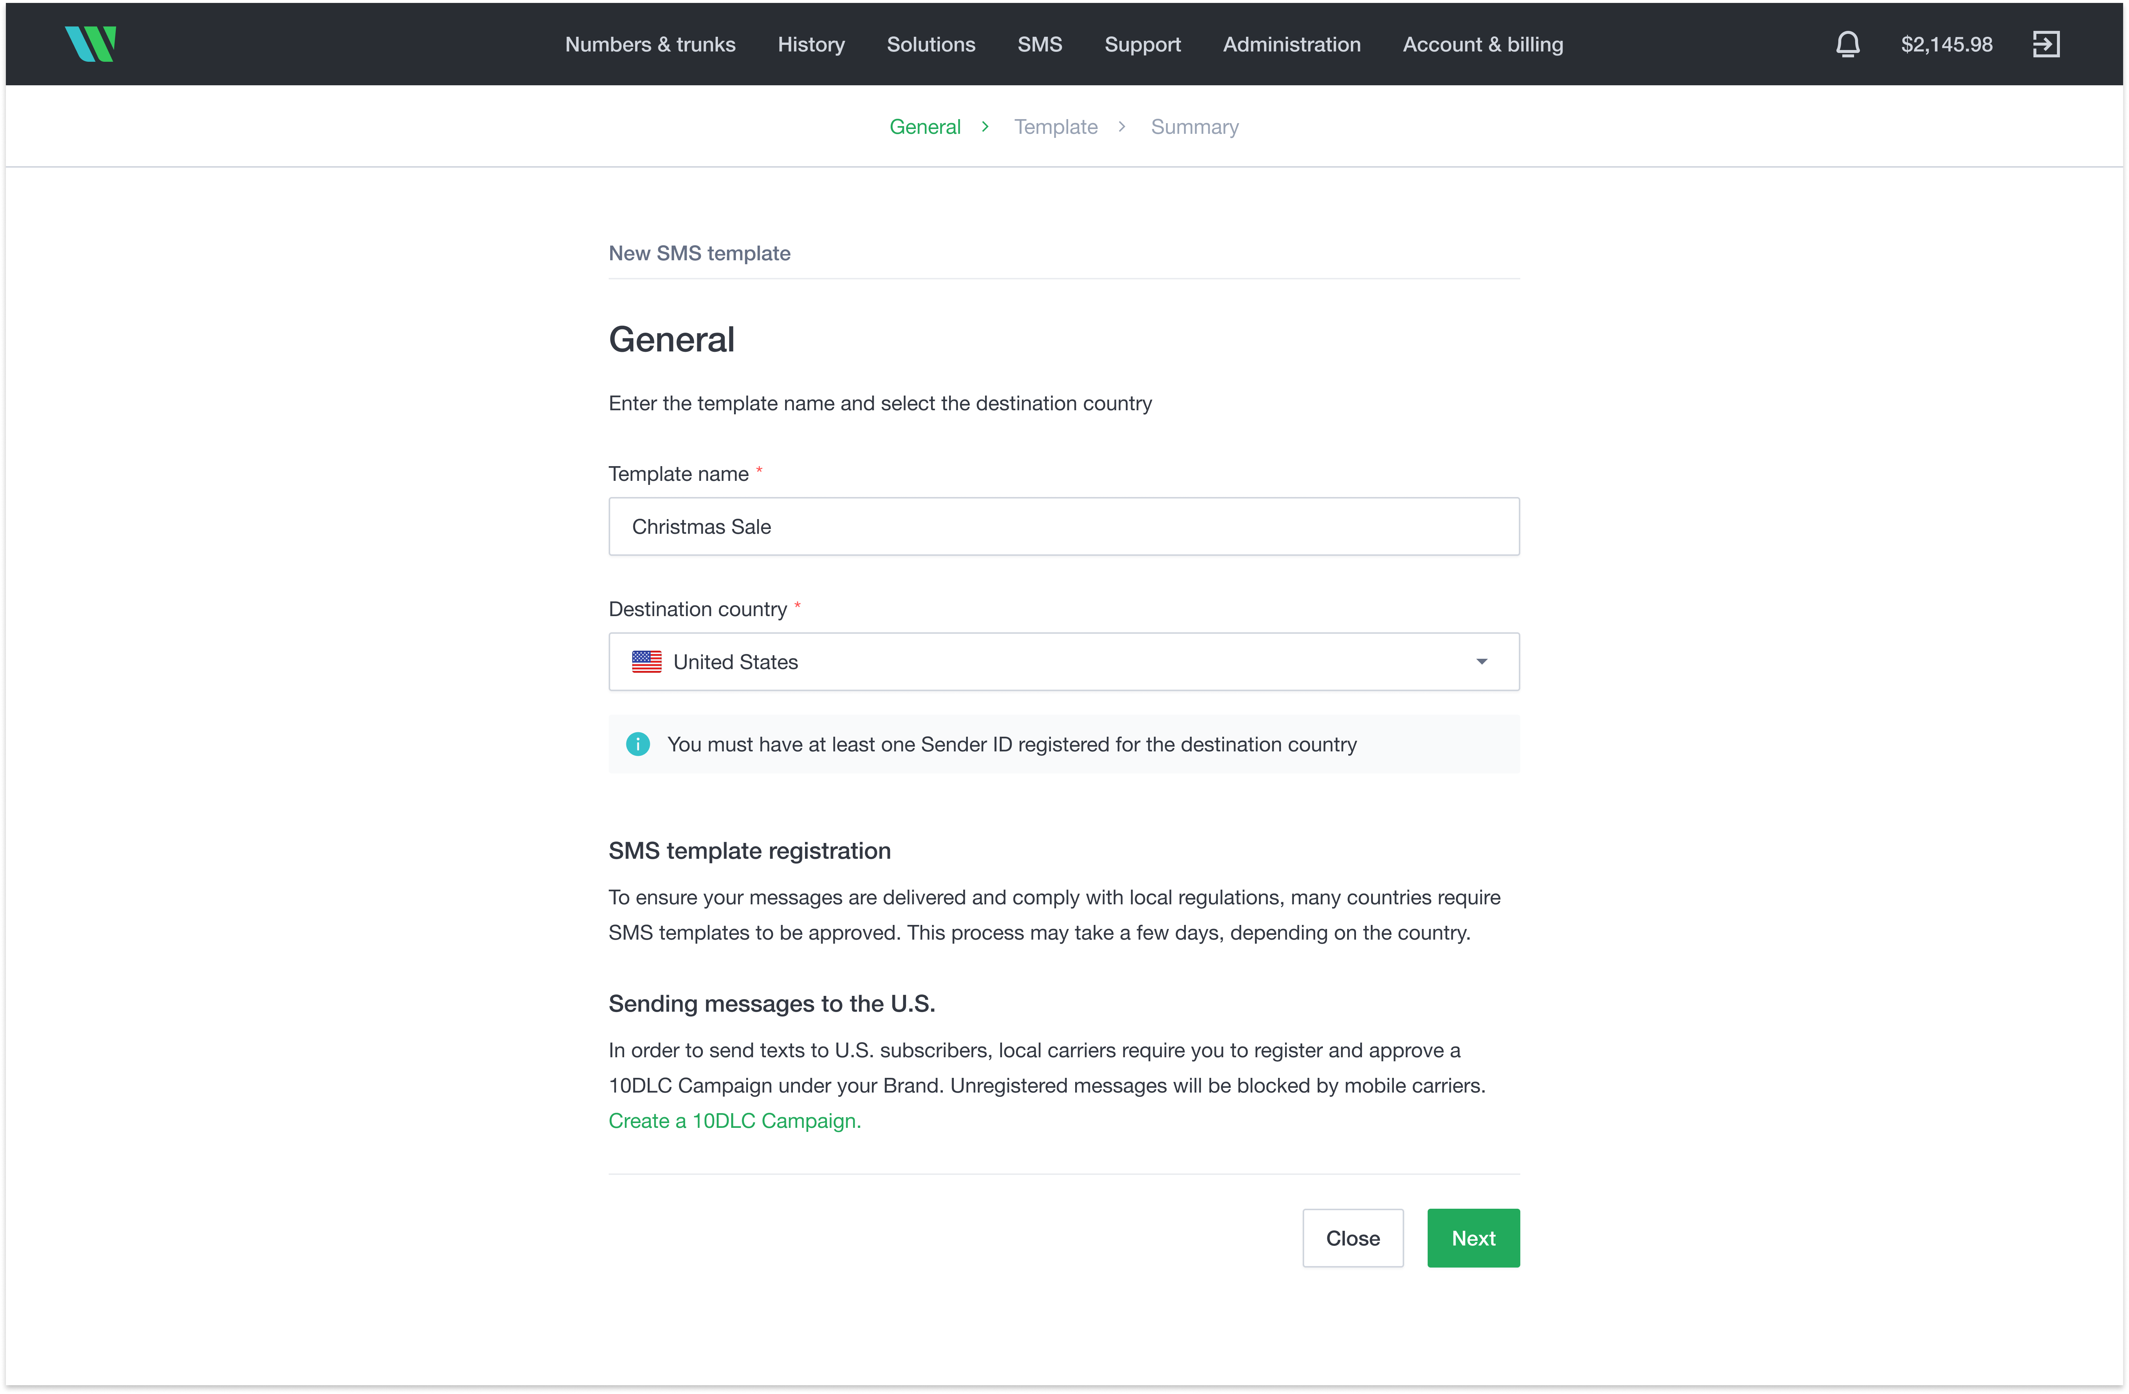Open the SMS menu
Image resolution: width=2129 pixels, height=1394 pixels.
(x=1040, y=44)
